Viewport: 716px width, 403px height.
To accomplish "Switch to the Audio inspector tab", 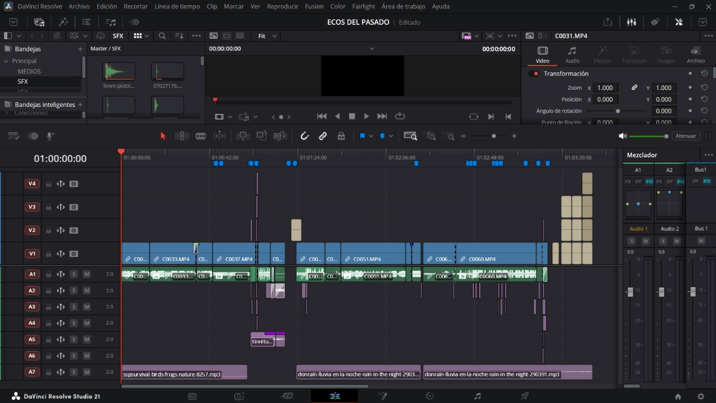I will (x=572, y=55).
